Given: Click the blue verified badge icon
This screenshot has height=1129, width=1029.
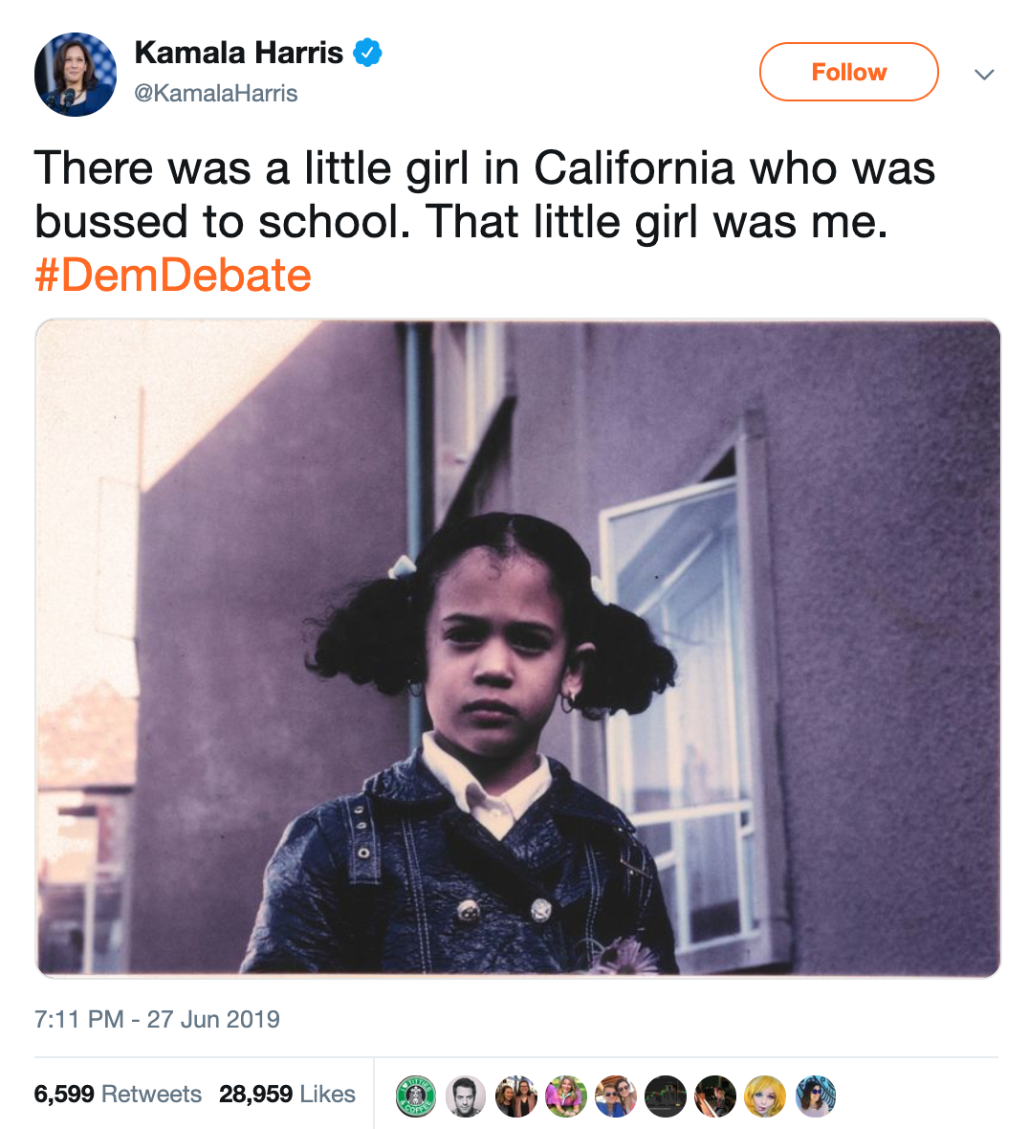Looking at the screenshot, I should [368, 53].
